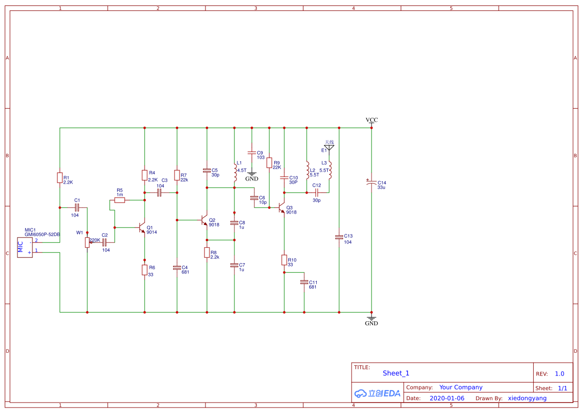The width and height of the screenshot is (583, 413).
Task: Select capacitor C6 10p symbol
Action: [x=254, y=198]
